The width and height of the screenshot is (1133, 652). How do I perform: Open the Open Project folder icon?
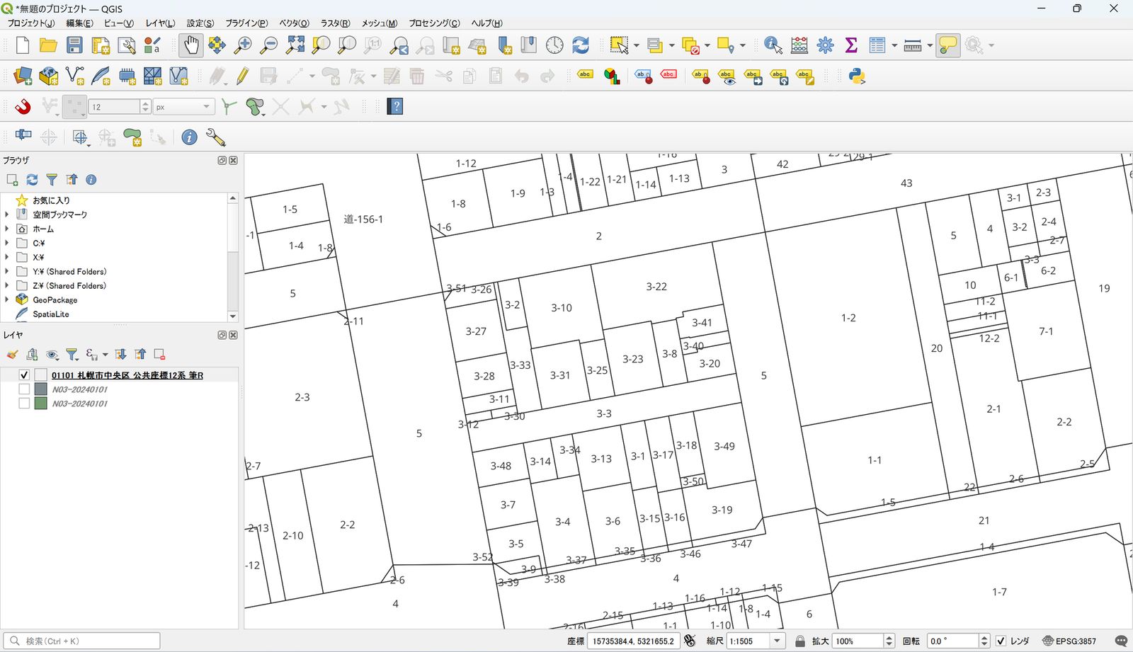pyautogui.click(x=48, y=45)
